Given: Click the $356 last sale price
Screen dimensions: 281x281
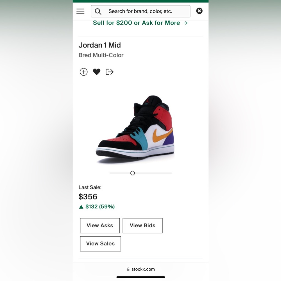Looking at the screenshot, I should click(x=88, y=197).
